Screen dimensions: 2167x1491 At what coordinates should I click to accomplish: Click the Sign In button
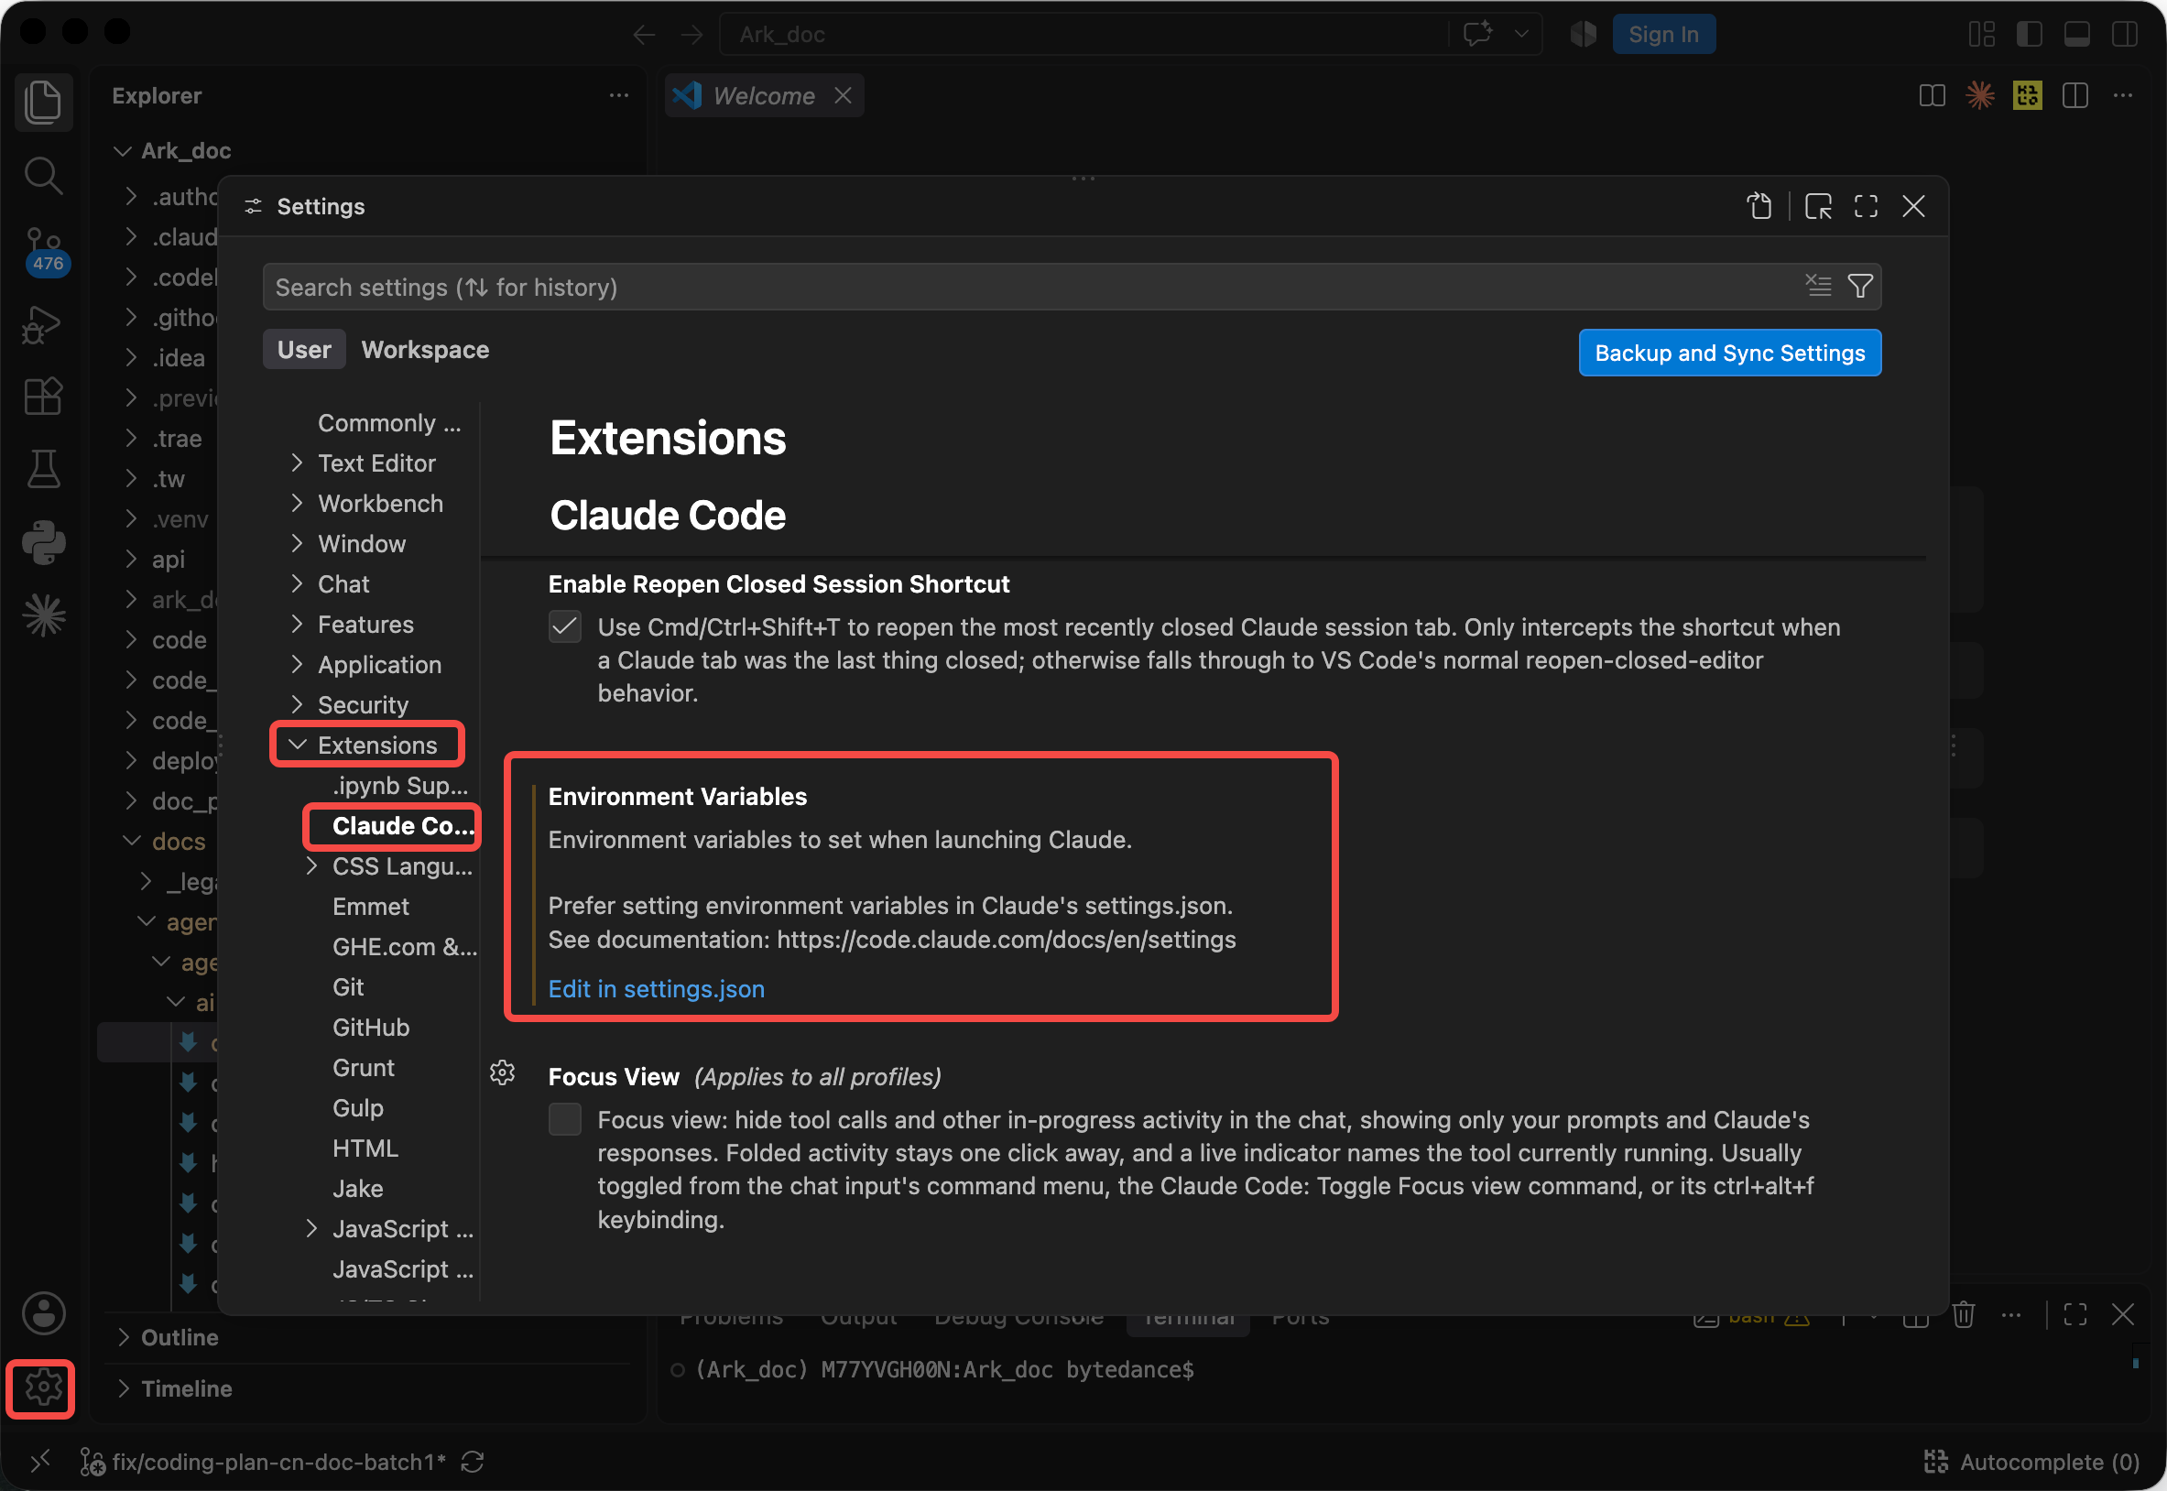coord(1663,35)
